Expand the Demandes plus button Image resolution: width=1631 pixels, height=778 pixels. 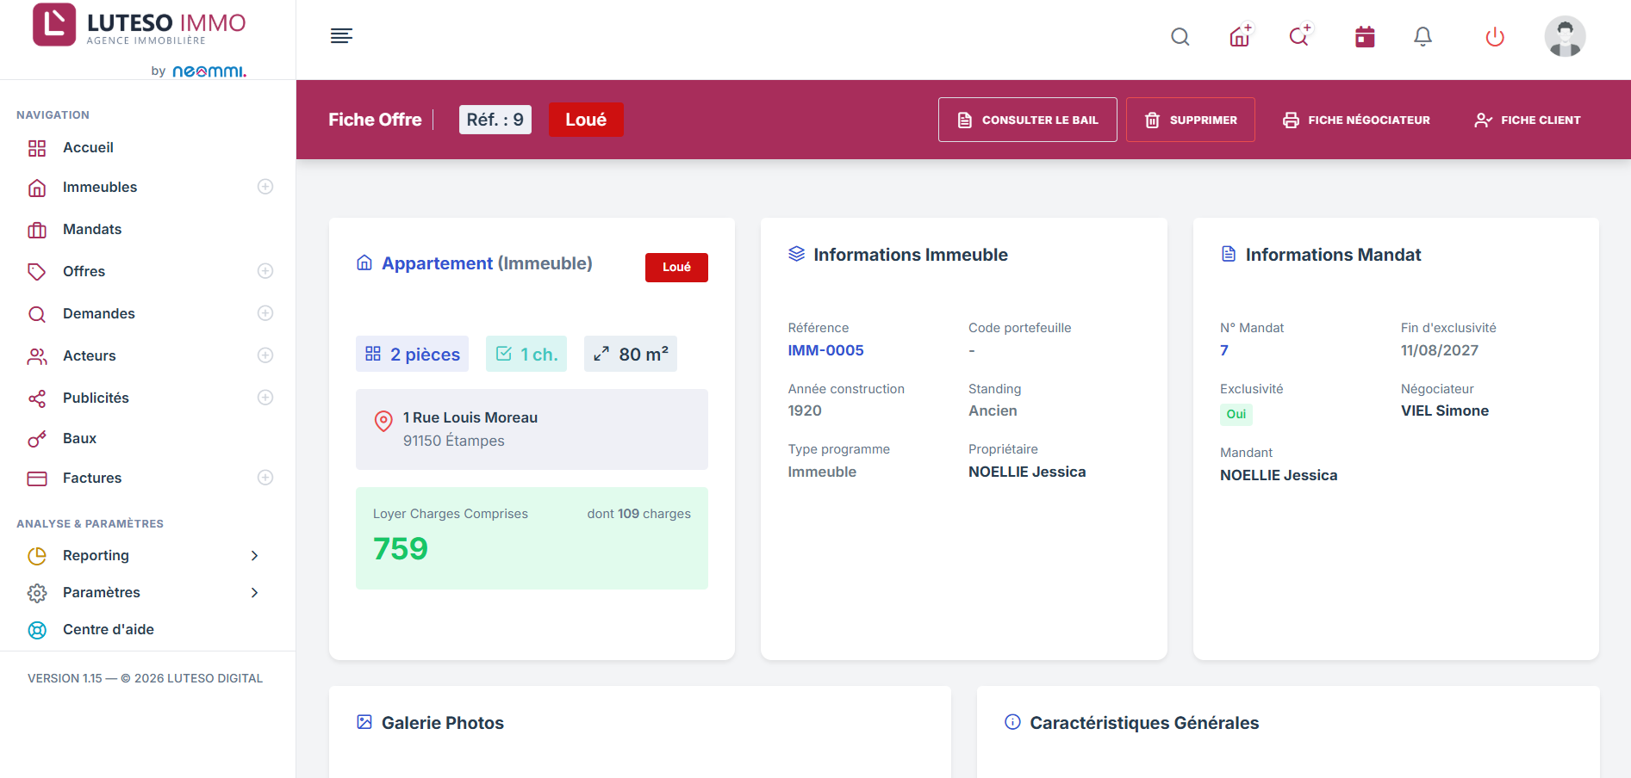pos(265,313)
